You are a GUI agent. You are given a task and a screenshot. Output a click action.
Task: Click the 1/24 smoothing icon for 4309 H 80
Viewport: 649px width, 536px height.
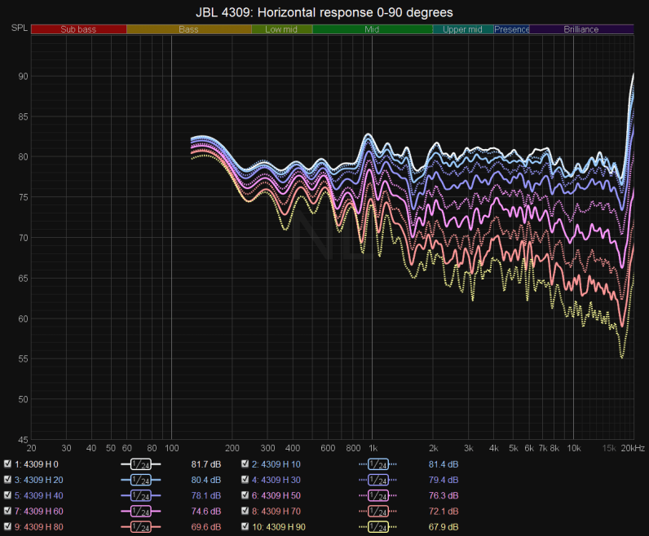(x=140, y=528)
